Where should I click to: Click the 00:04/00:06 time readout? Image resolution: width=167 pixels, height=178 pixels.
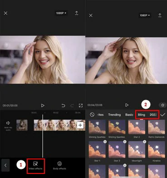click(x=95, y=105)
